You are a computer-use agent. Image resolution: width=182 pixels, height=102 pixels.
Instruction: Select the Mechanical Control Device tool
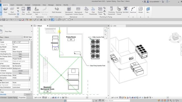pos(78,11)
